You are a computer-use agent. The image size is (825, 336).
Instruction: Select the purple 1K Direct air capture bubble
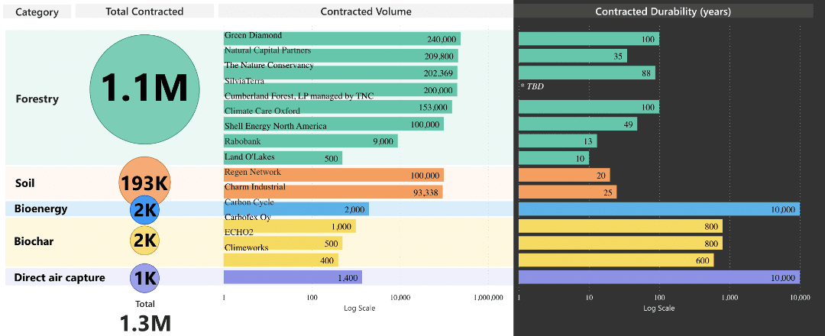pos(144,278)
